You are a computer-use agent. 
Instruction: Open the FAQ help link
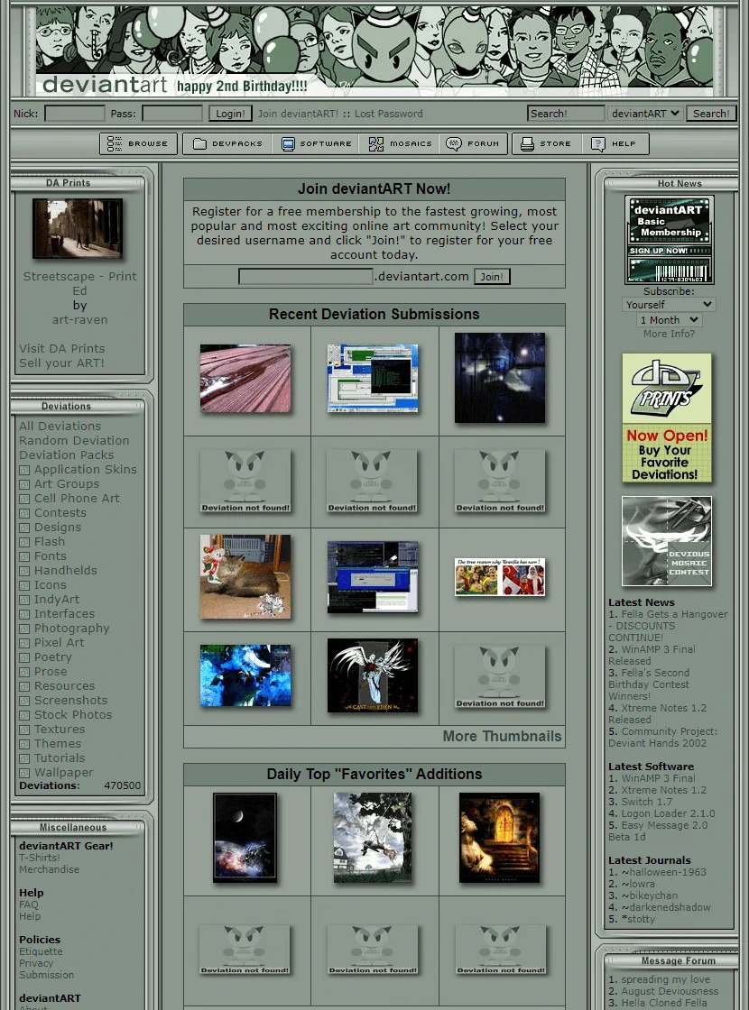[x=28, y=905]
